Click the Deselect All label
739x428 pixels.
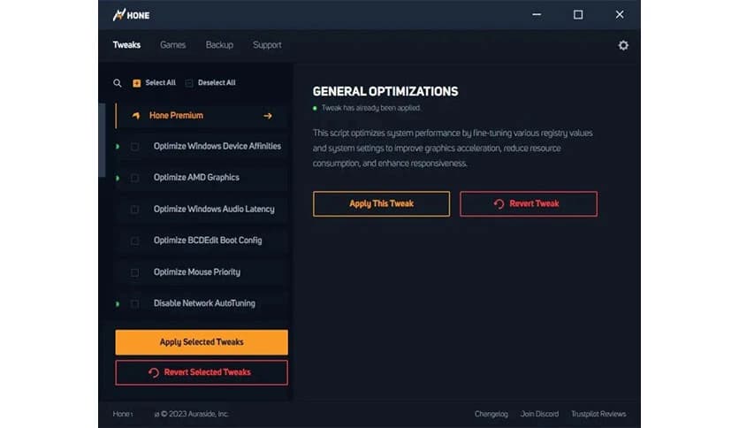click(217, 82)
